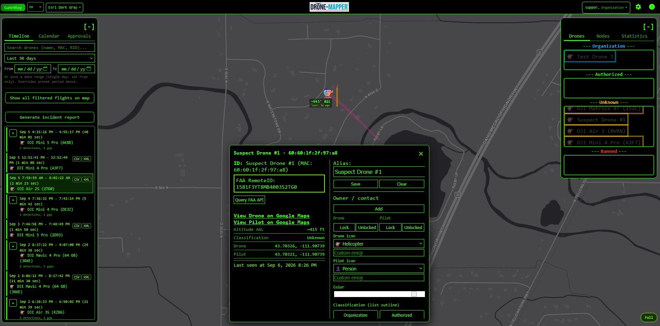Image resolution: width=660 pixels, height=326 pixels.
Task: Add an owner contact
Action: point(379,209)
